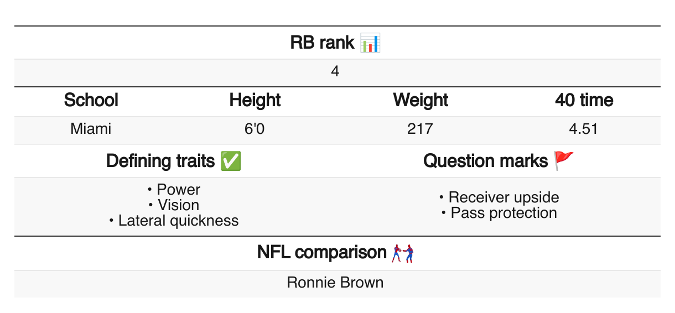Click the Receiver upside question mark item
675x313 pixels.
tap(499, 197)
